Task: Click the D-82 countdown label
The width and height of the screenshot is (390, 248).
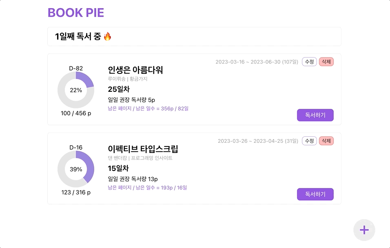Action: 76,68
